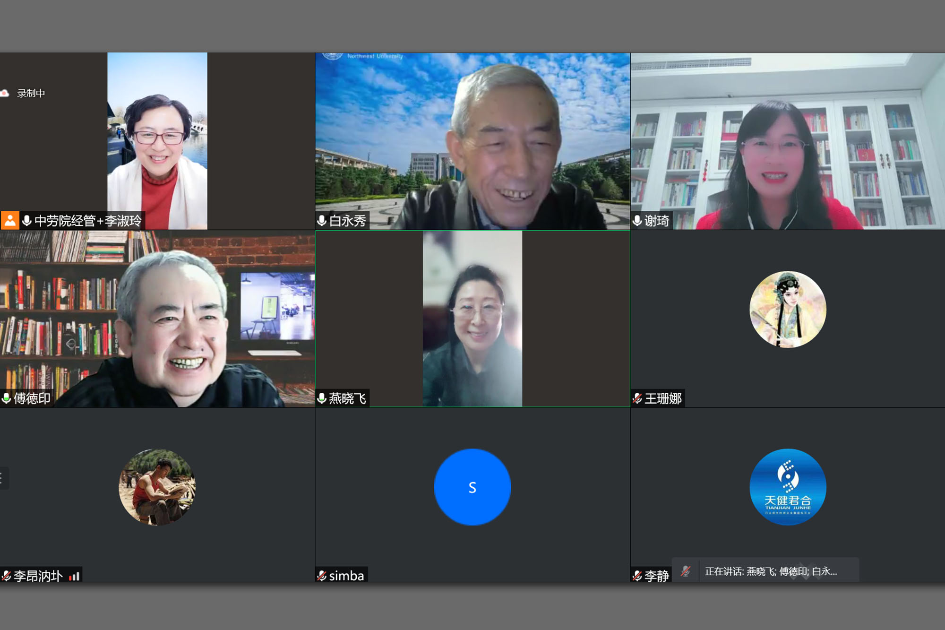Click the muted mic in speaking bar
Screen dimensions: 945x630
click(x=685, y=571)
